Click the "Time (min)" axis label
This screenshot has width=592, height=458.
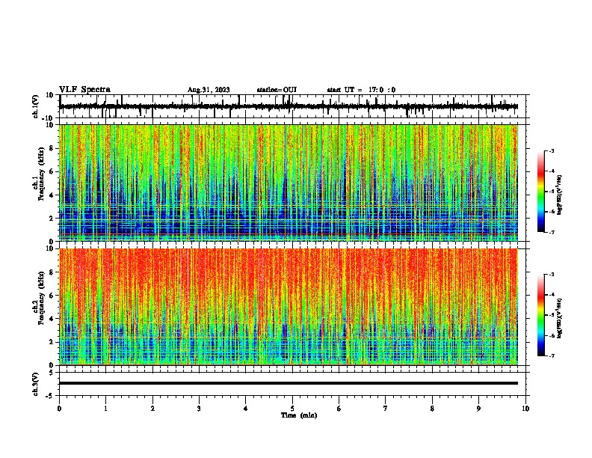click(299, 415)
